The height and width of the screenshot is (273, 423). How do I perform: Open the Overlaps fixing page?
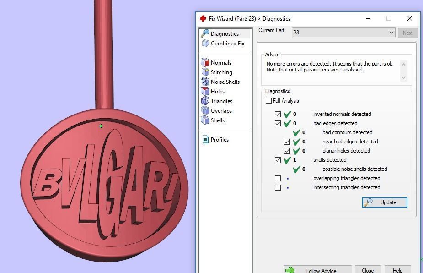[216, 110]
